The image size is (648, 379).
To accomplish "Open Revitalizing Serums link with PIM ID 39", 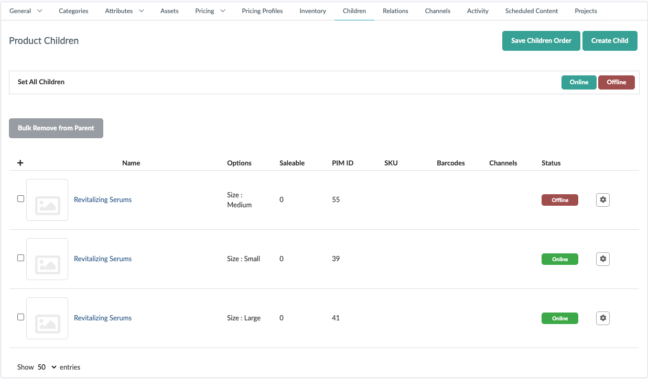I will pos(103,259).
